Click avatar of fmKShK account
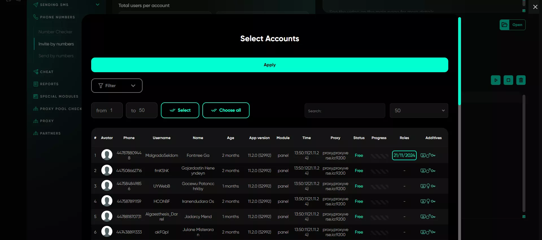This screenshot has height=240, width=542. pos(107,170)
